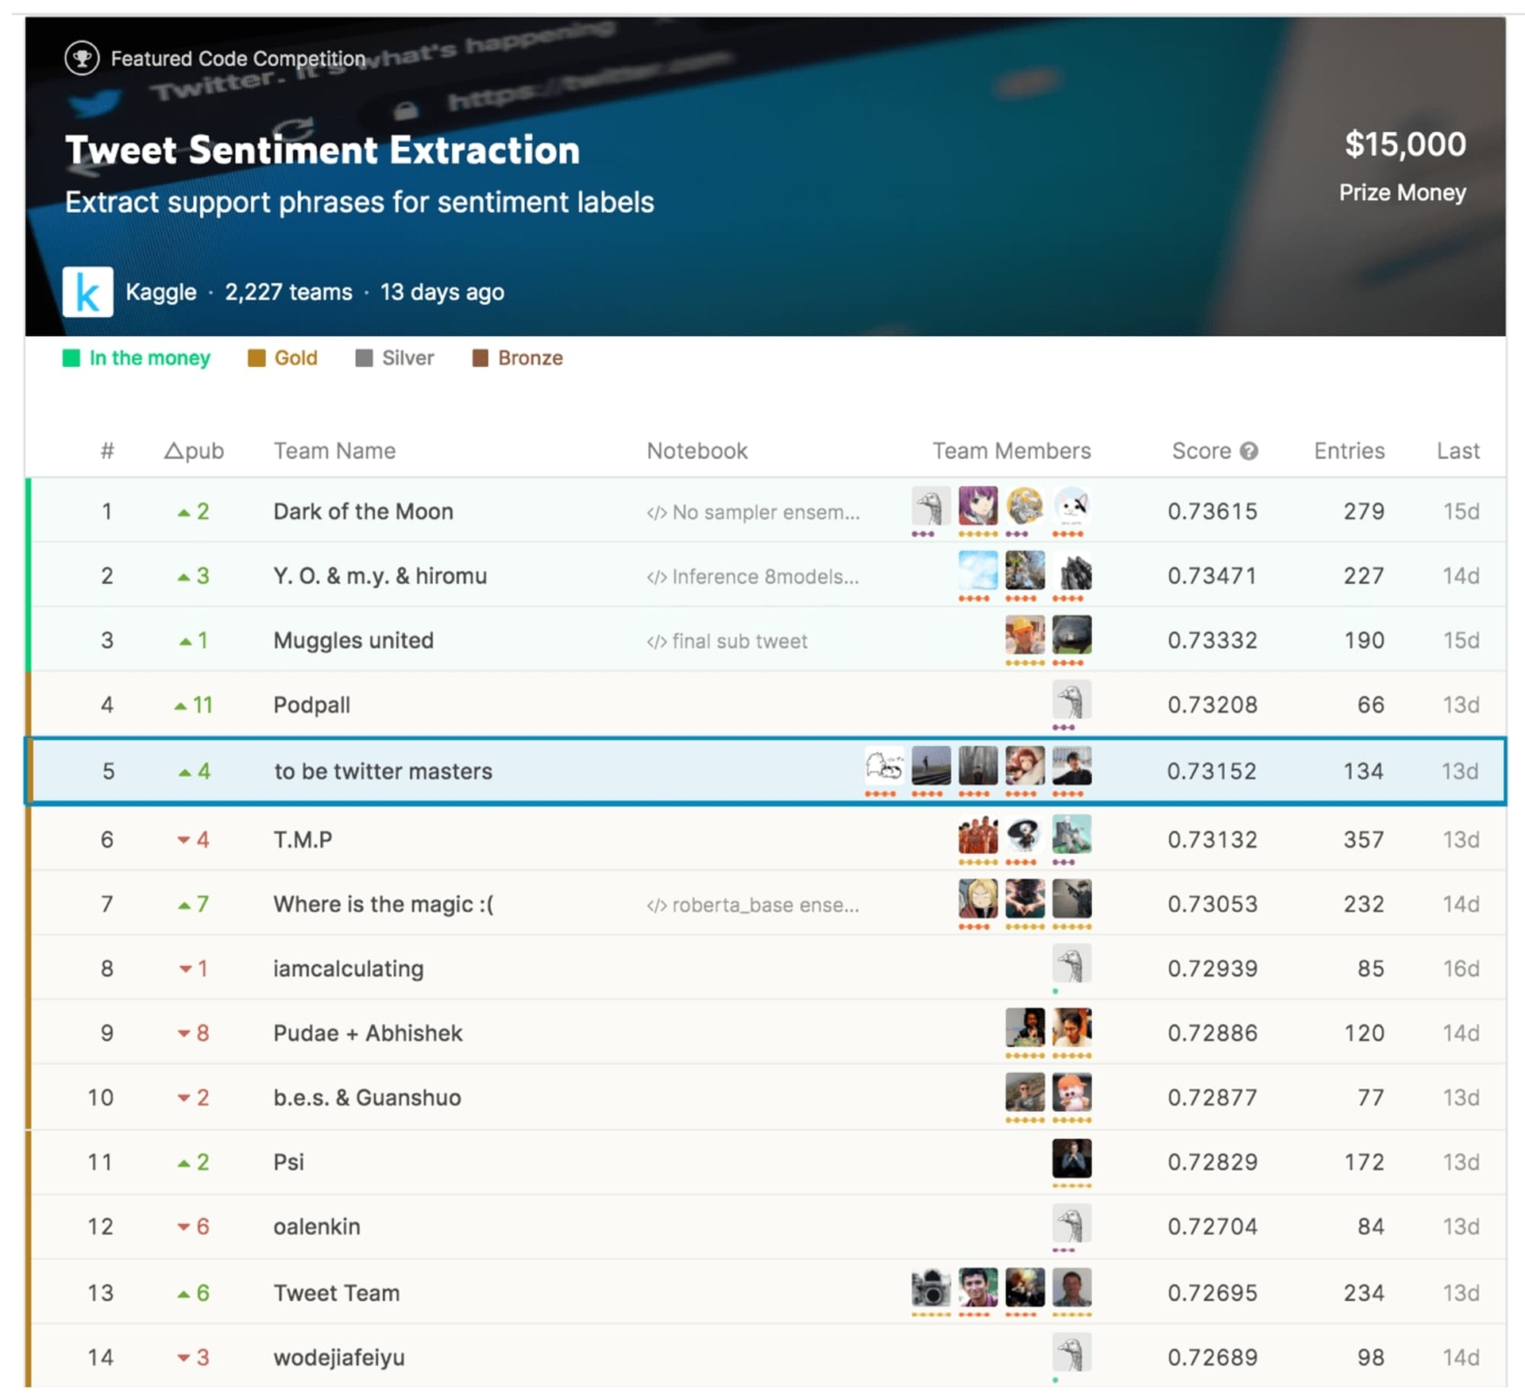Click Psi team member avatar

coord(1071,1157)
